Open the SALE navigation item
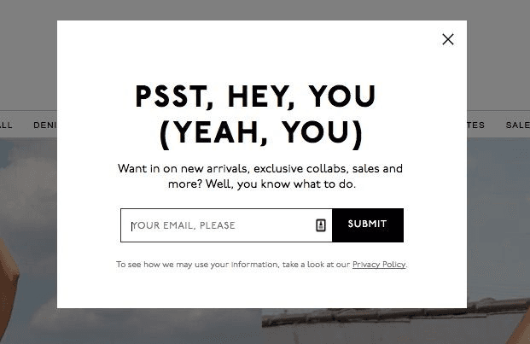530x344 pixels. point(517,125)
